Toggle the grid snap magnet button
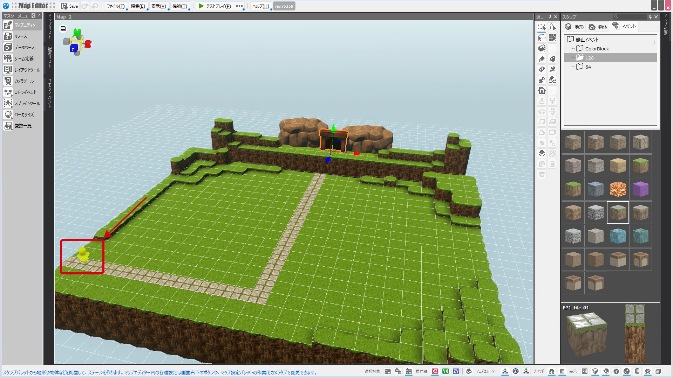The width and height of the screenshot is (673, 378). tap(552, 371)
